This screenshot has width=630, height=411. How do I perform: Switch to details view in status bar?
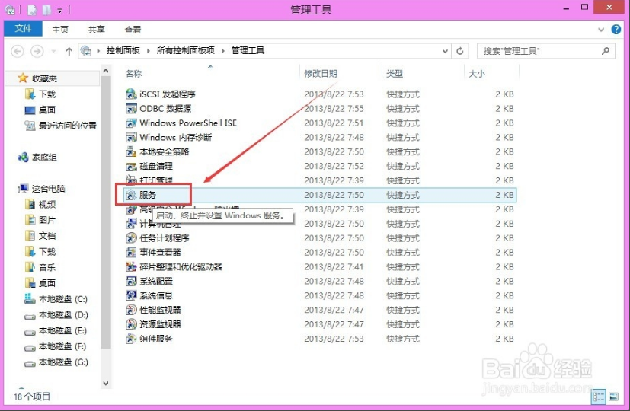pos(598,397)
